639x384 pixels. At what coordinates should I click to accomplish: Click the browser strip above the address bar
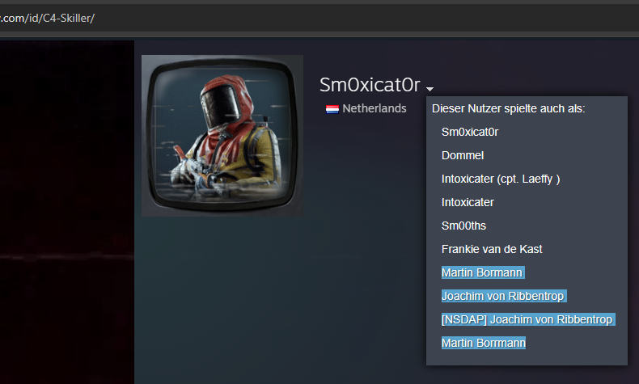pos(319,2)
